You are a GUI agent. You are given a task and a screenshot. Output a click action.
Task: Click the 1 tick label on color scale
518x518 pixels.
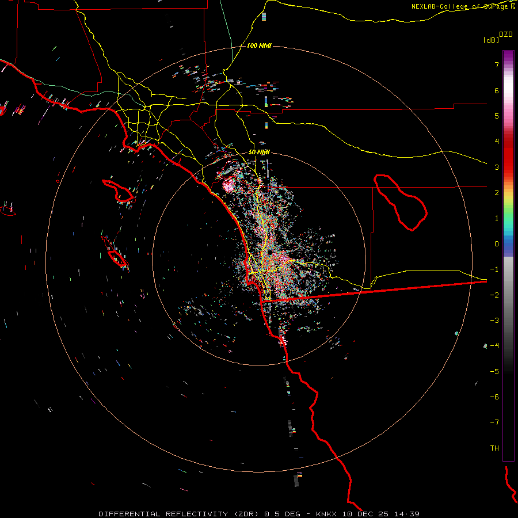coord(497,218)
